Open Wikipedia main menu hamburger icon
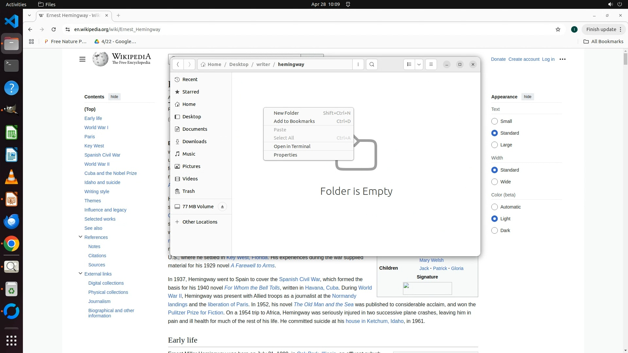 coord(82,59)
